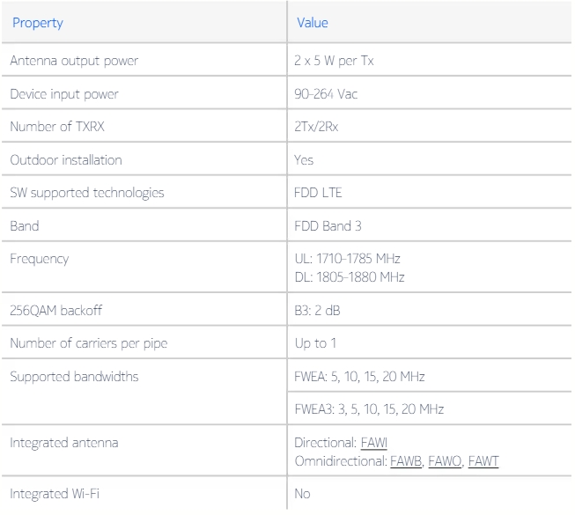Select the Property column header
Screen dimensions: 575x515
(38, 23)
